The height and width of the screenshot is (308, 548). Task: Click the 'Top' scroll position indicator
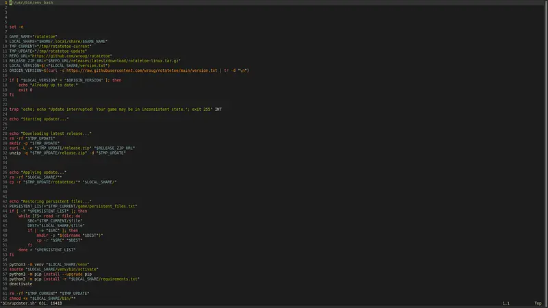pyautogui.click(x=538, y=303)
